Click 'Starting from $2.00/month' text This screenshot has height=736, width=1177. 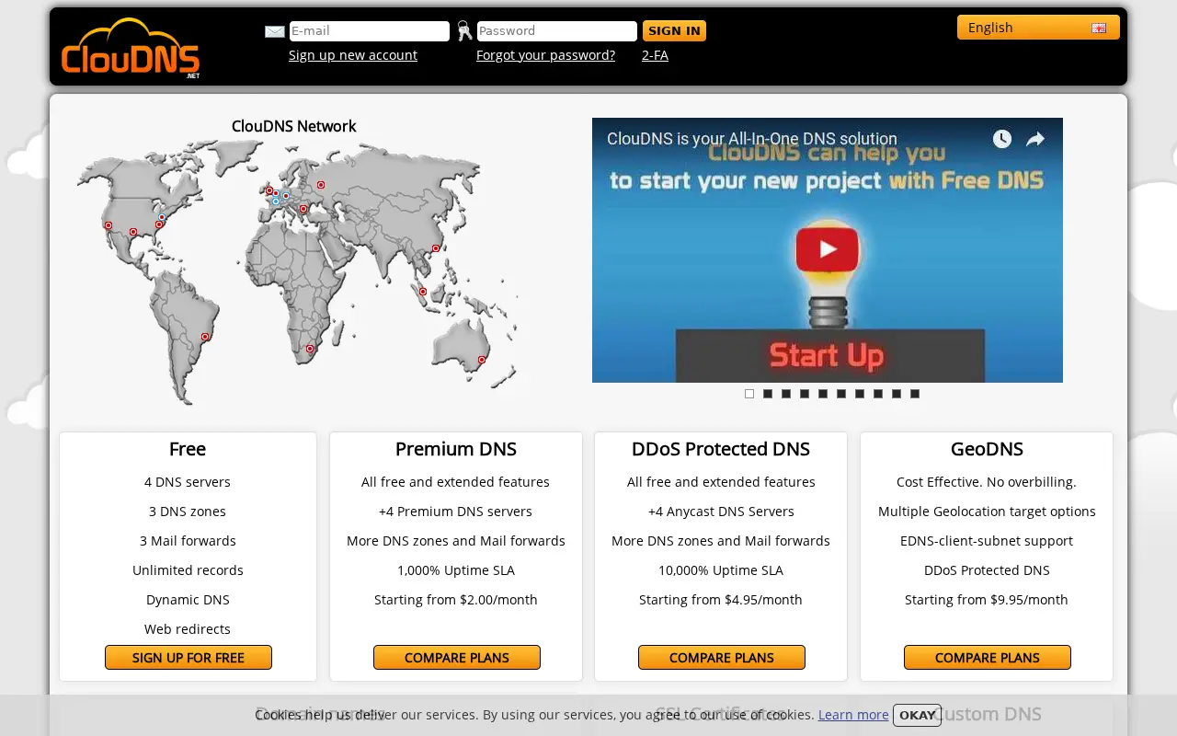coord(456,600)
